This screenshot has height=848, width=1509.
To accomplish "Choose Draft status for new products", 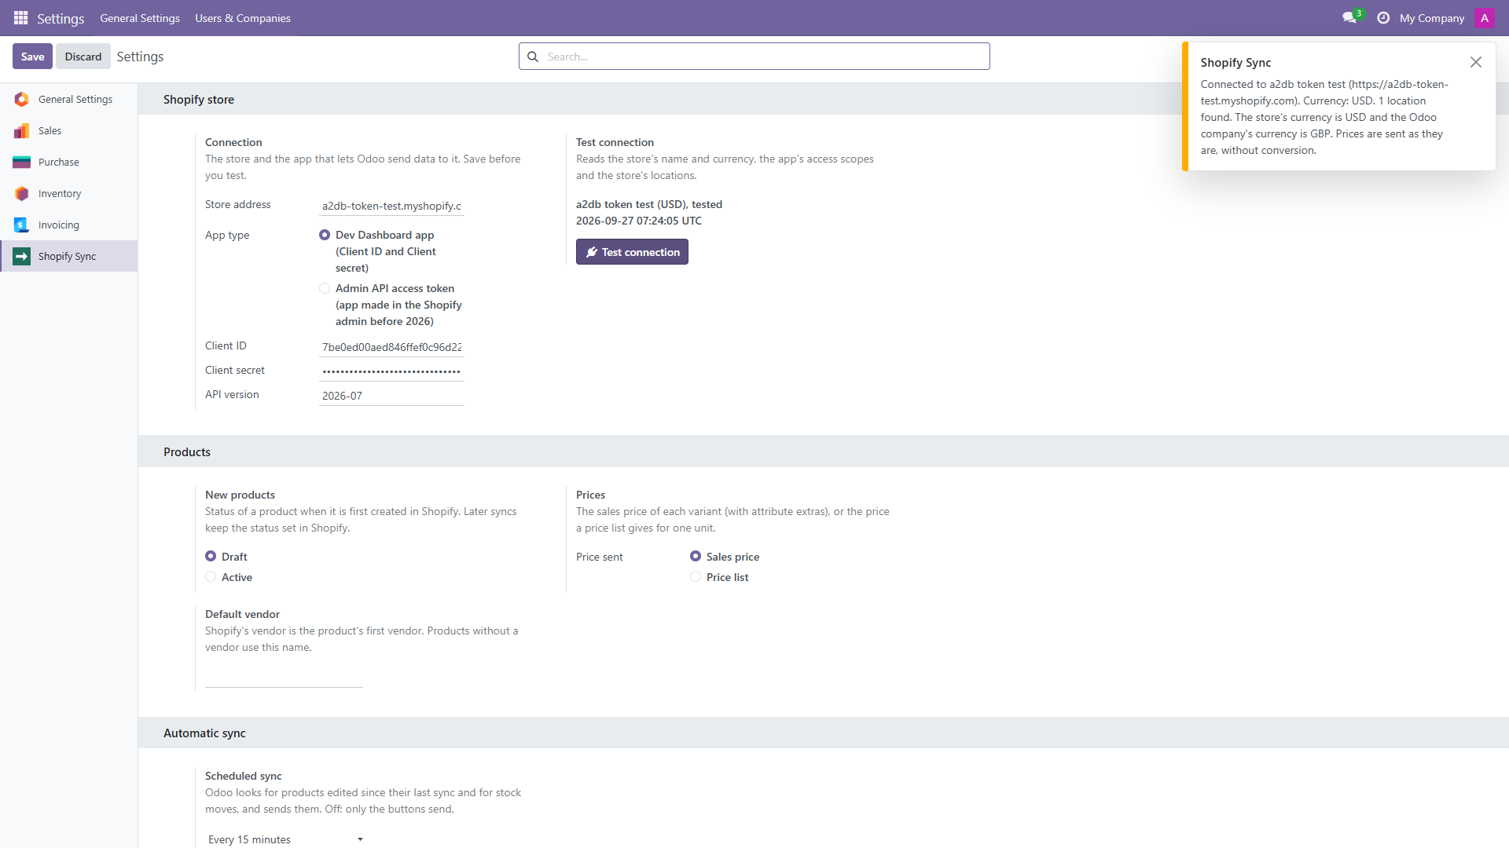I will tap(211, 556).
